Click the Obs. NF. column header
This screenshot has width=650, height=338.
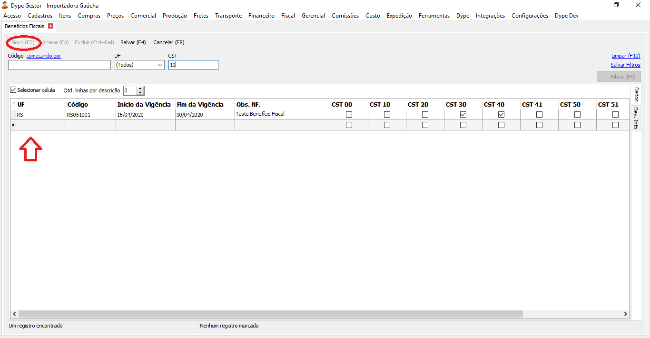pyautogui.click(x=282, y=104)
